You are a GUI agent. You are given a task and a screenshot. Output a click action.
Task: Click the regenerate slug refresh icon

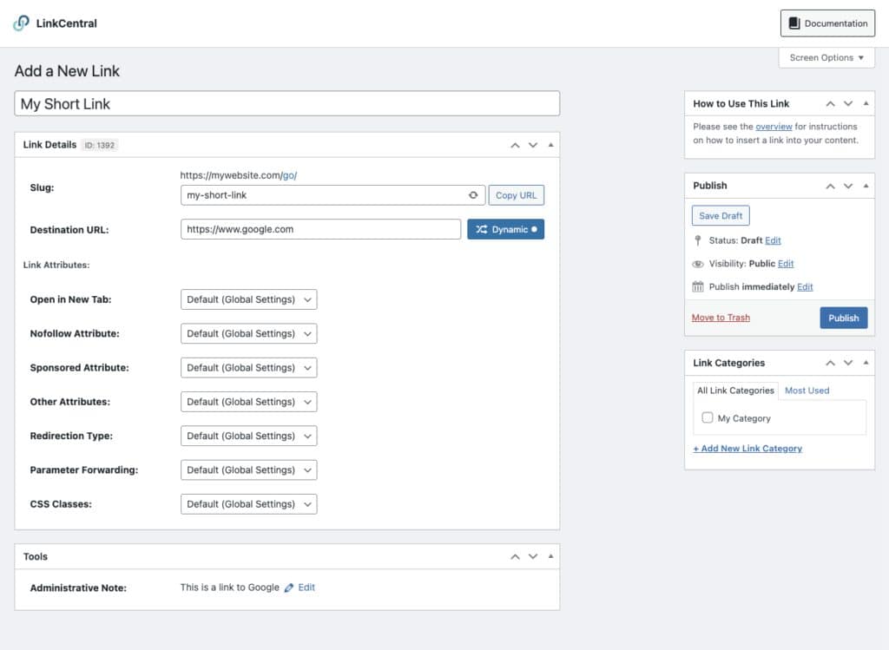point(473,195)
